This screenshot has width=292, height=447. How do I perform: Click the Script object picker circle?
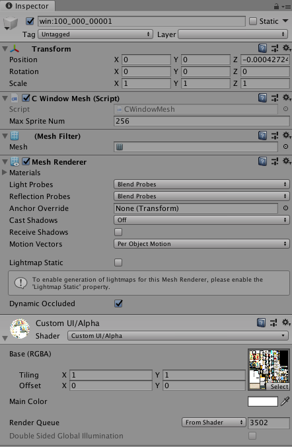[x=285, y=109]
